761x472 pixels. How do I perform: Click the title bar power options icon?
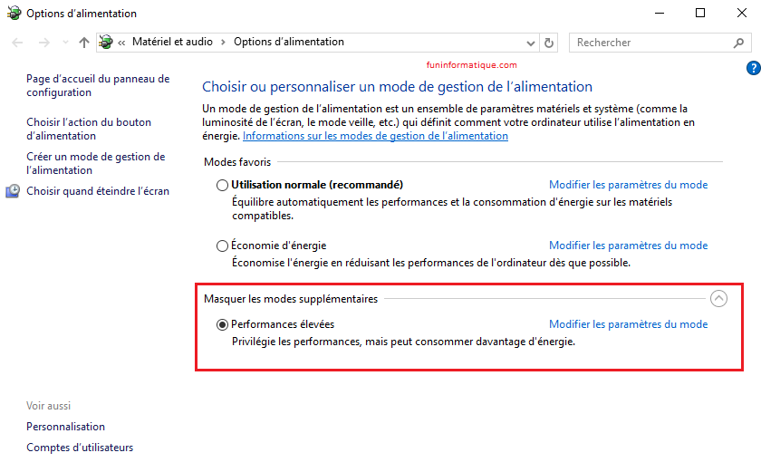point(14,14)
